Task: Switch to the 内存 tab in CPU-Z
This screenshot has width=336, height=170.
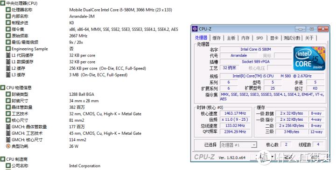Action: point(245,38)
